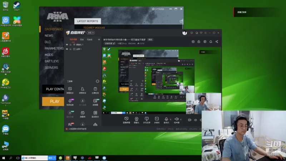This screenshot has width=286, height=161.
Task: Switch to the third scene tab
Action: [x=90, y=40]
